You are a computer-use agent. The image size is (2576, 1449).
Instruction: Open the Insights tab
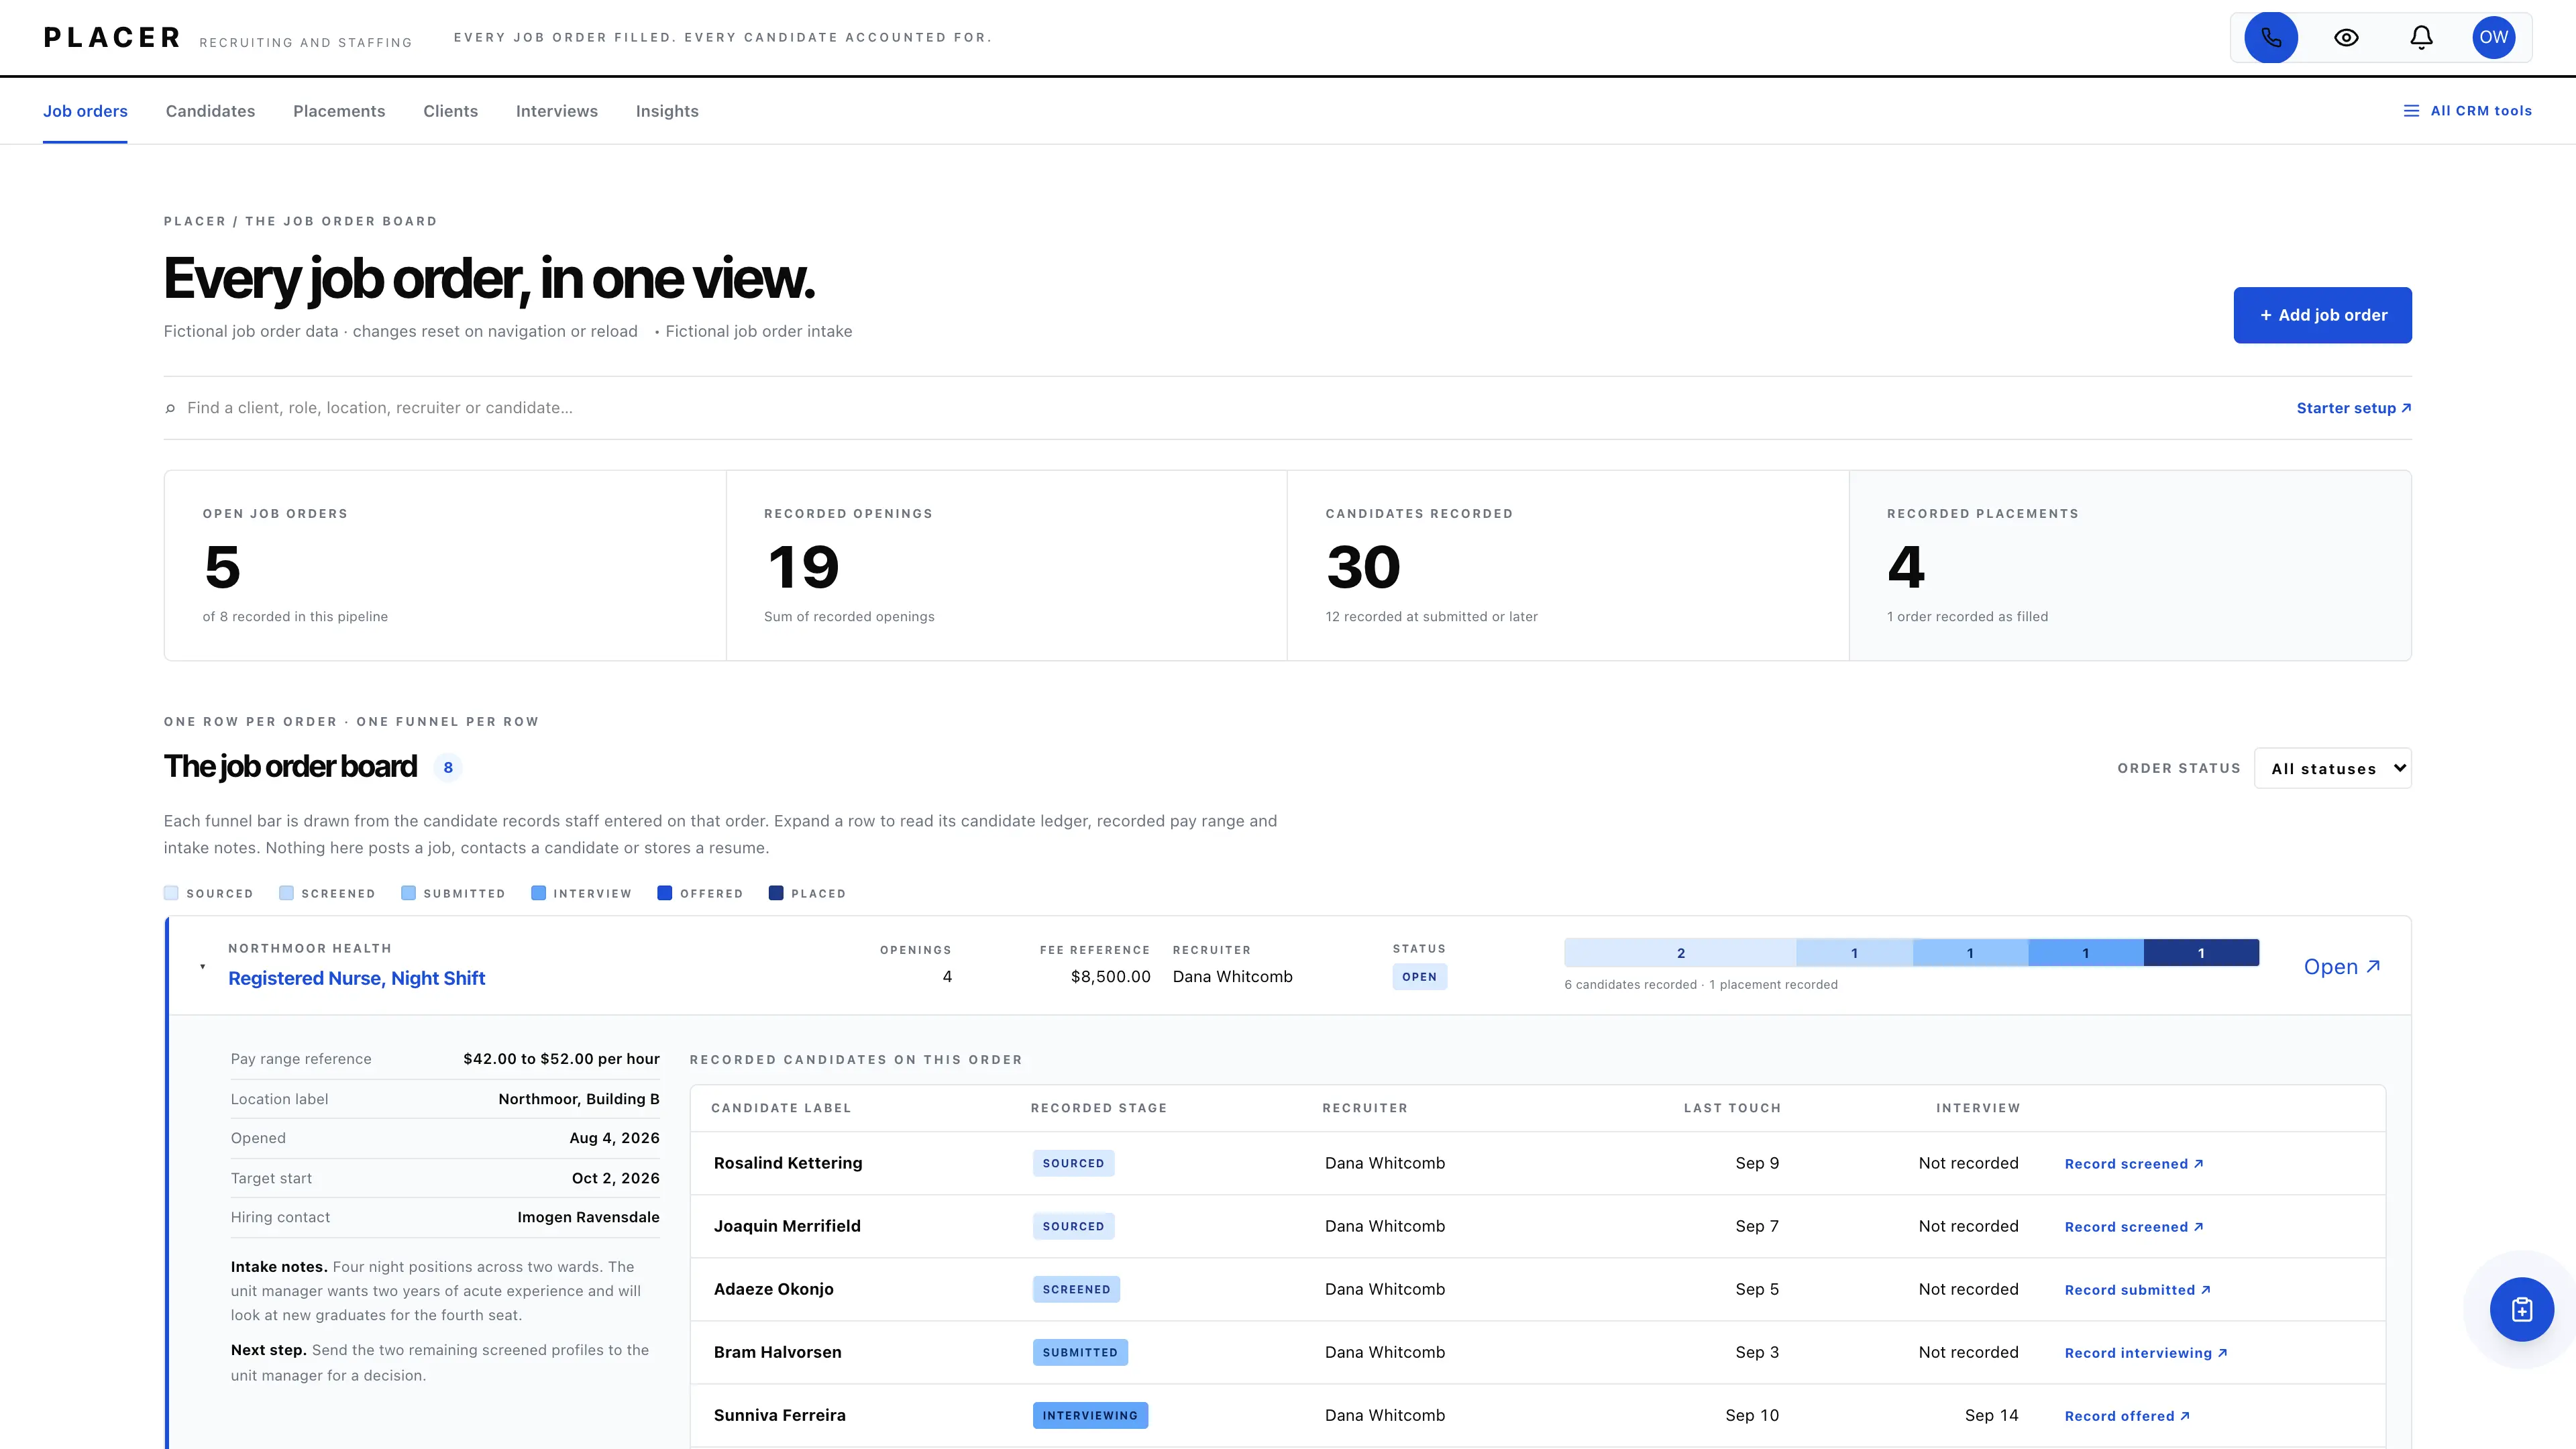(667, 111)
